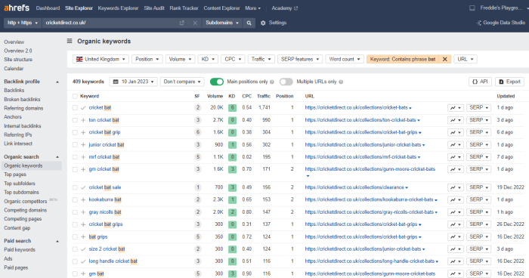Open the Volume filter dropdown
This screenshot has height=278, width=529.
coord(180,59)
